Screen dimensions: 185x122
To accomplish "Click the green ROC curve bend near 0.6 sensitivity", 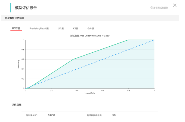I will [x=73, y=60].
